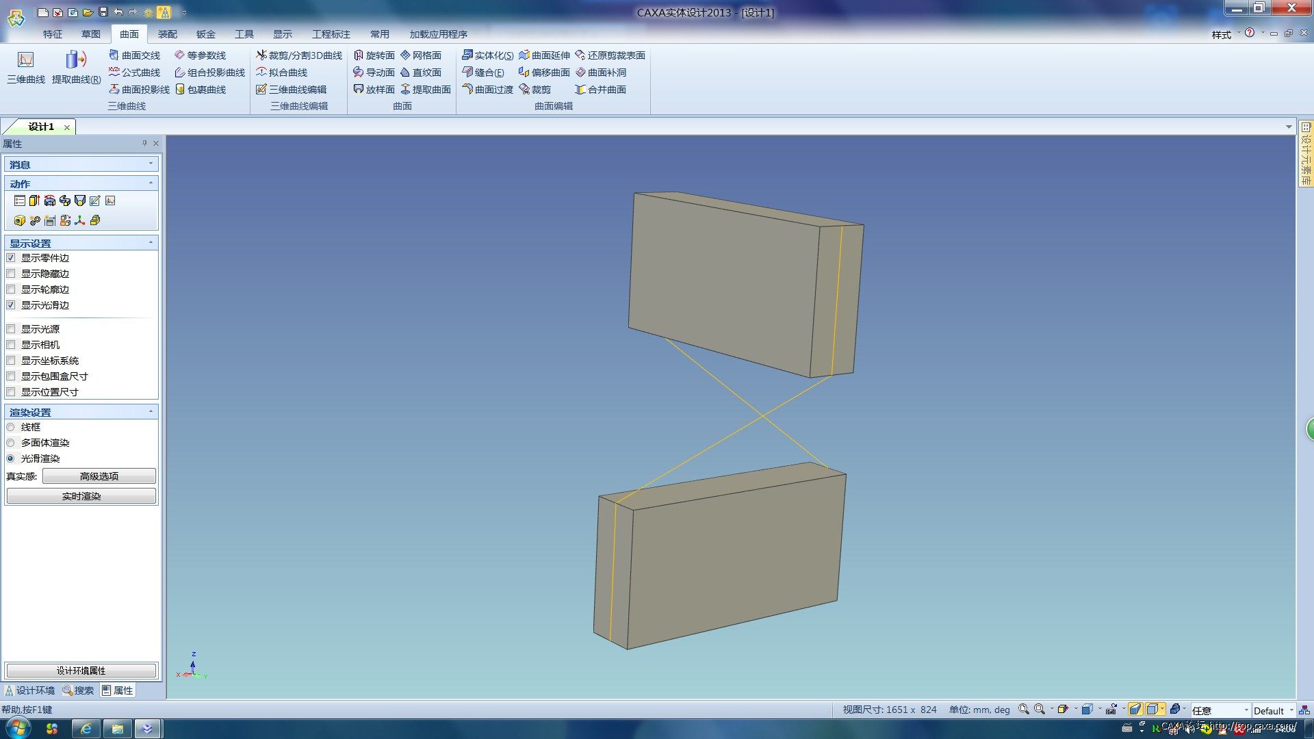Click the undo icon in quick access toolbar

pyautogui.click(x=118, y=12)
